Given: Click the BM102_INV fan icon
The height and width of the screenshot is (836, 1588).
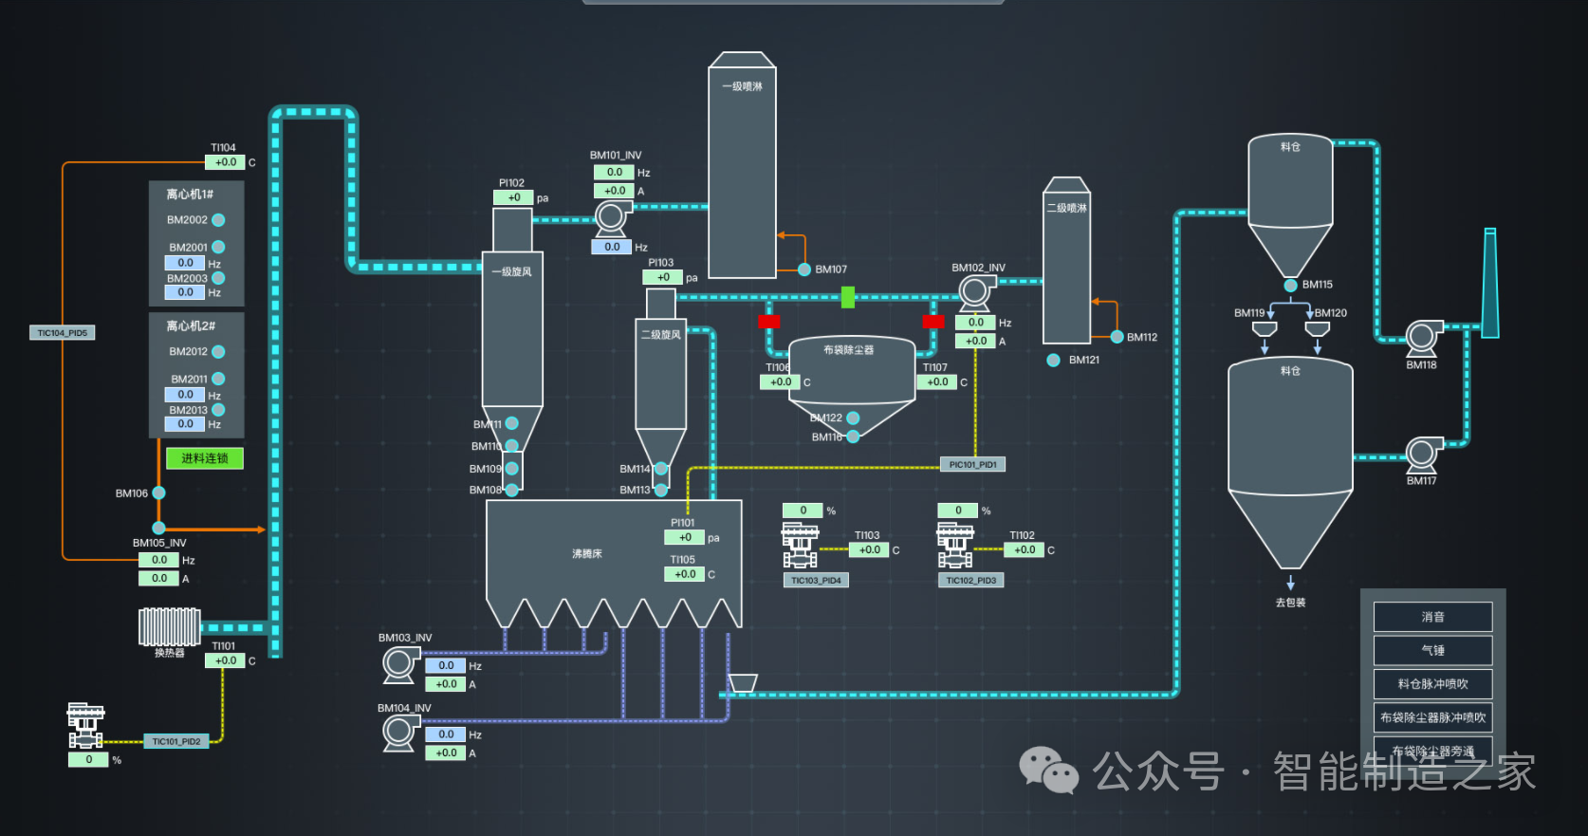Looking at the screenshot, I should pos(974,292).
